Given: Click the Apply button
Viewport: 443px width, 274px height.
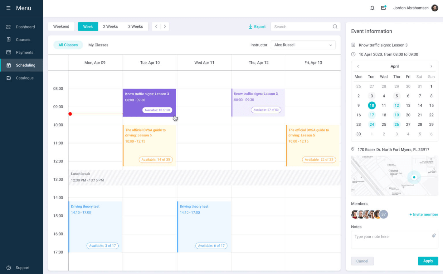Looking at the screenshot, I should pyautogui.click(x=428, y=261).
